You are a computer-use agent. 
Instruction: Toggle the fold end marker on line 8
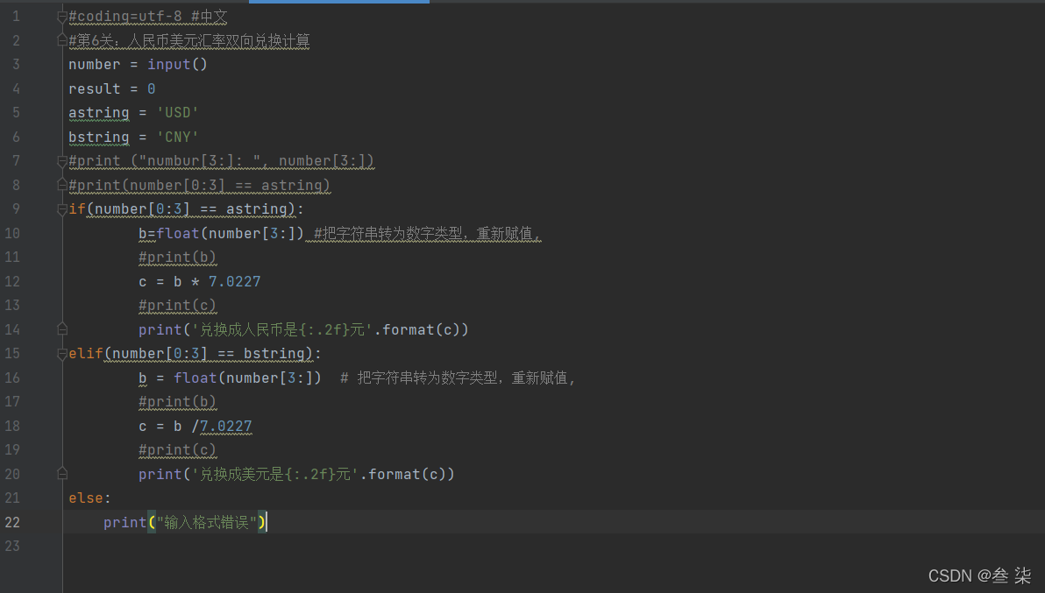(x=62, y=185)
